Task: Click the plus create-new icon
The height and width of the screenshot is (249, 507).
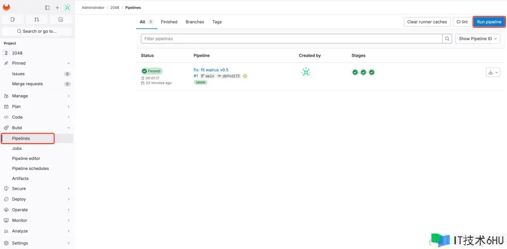Action: [x=57, y=8]
